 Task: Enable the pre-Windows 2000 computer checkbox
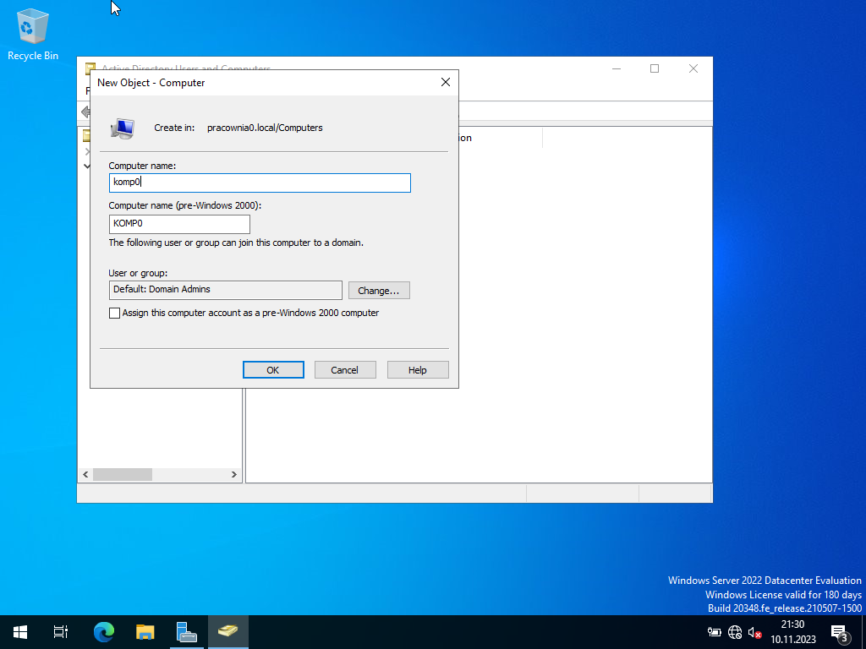pos(114,313)
